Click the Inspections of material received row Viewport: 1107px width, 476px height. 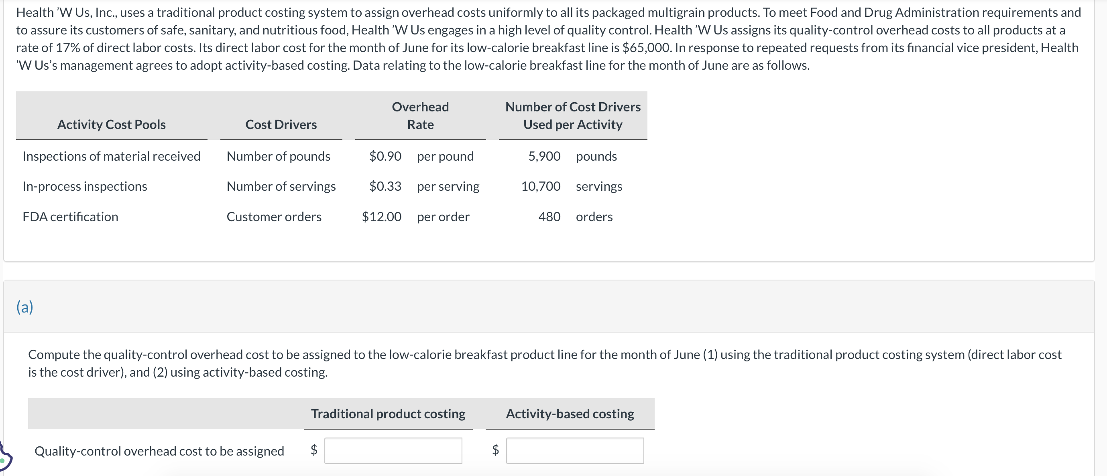[112, 156]
